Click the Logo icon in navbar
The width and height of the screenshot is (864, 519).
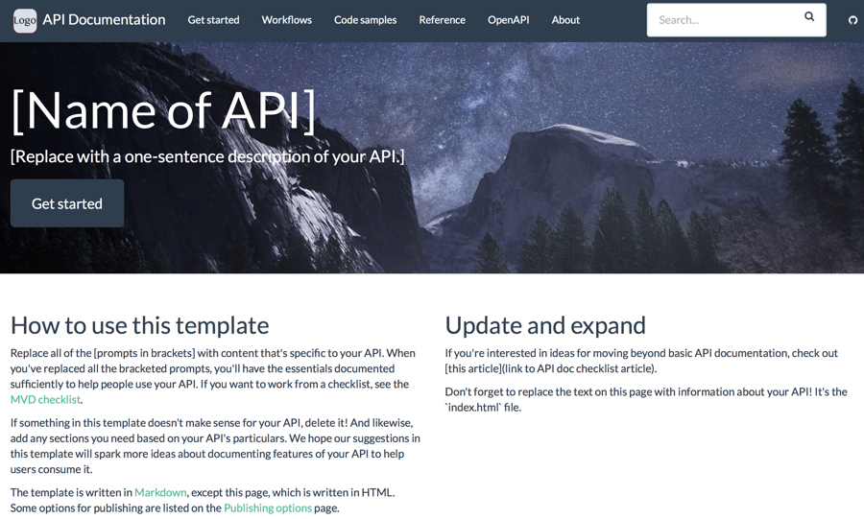coord(25,21)
